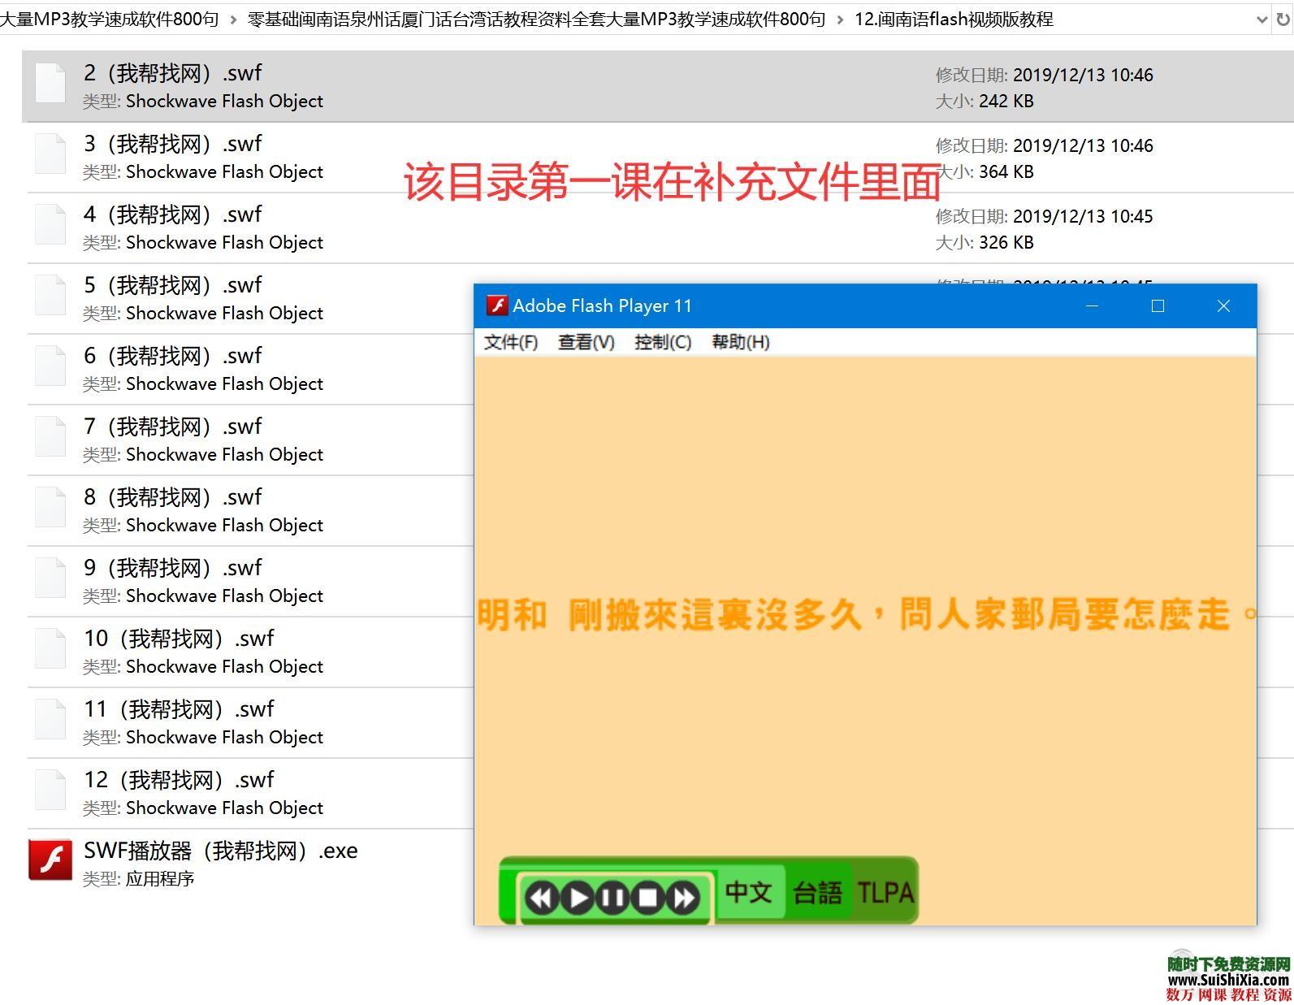
Task: Minimize the Adobe Flash Player window
Action: click(x=1093, y=306)
